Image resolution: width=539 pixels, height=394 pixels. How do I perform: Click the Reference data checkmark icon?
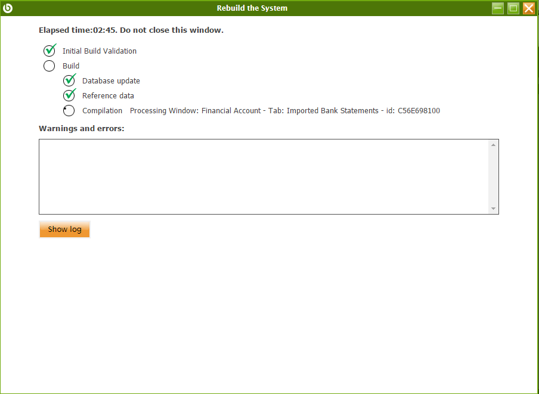coord(69,95)
